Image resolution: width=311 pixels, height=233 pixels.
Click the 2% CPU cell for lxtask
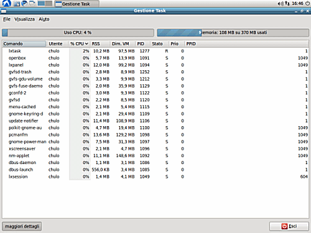86,51
